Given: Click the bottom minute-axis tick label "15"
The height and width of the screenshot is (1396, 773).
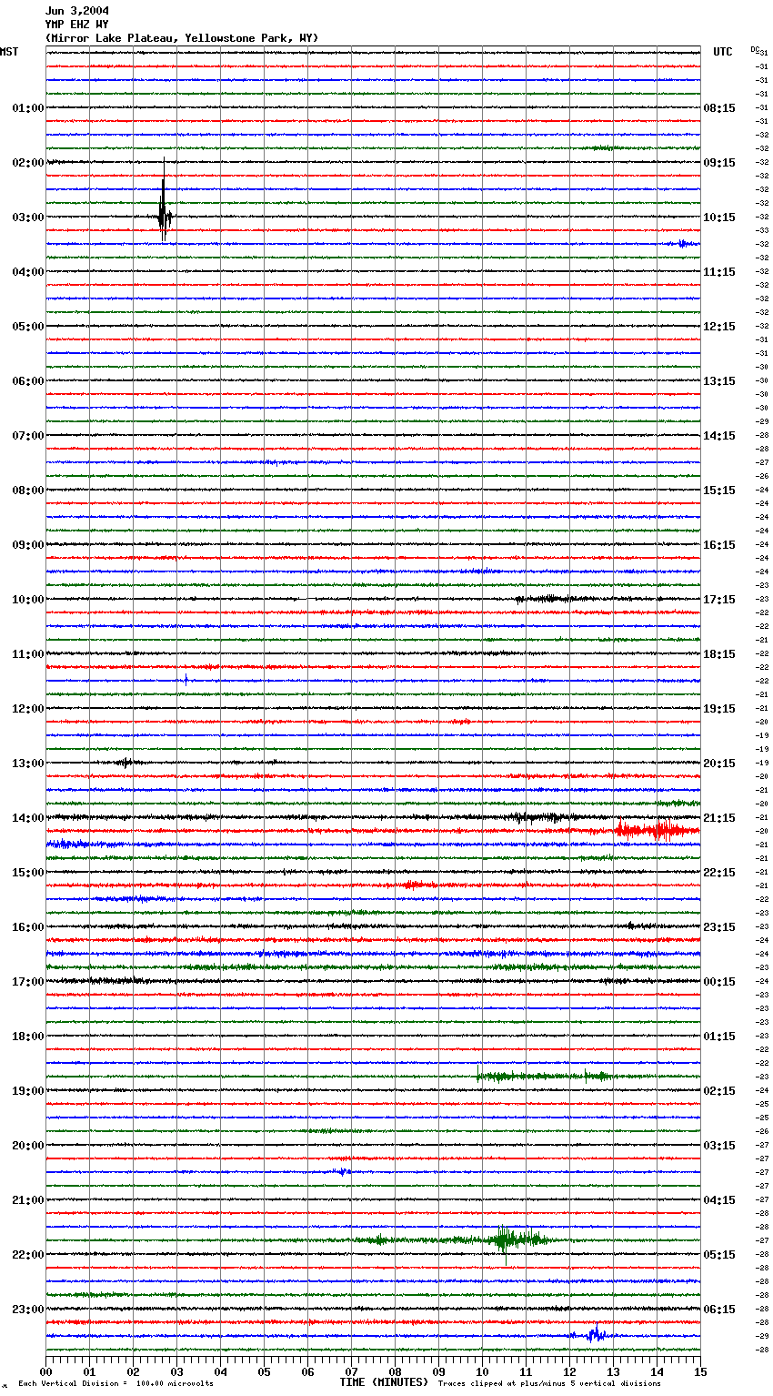Looking at the screenshot, I should pyautogui.click(x=700, y=1372).
